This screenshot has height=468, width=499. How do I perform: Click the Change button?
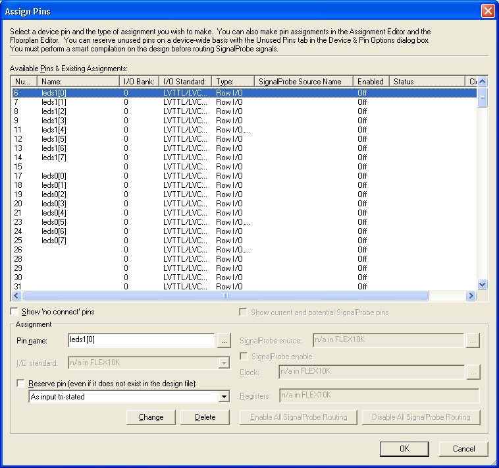click(151, 417)
